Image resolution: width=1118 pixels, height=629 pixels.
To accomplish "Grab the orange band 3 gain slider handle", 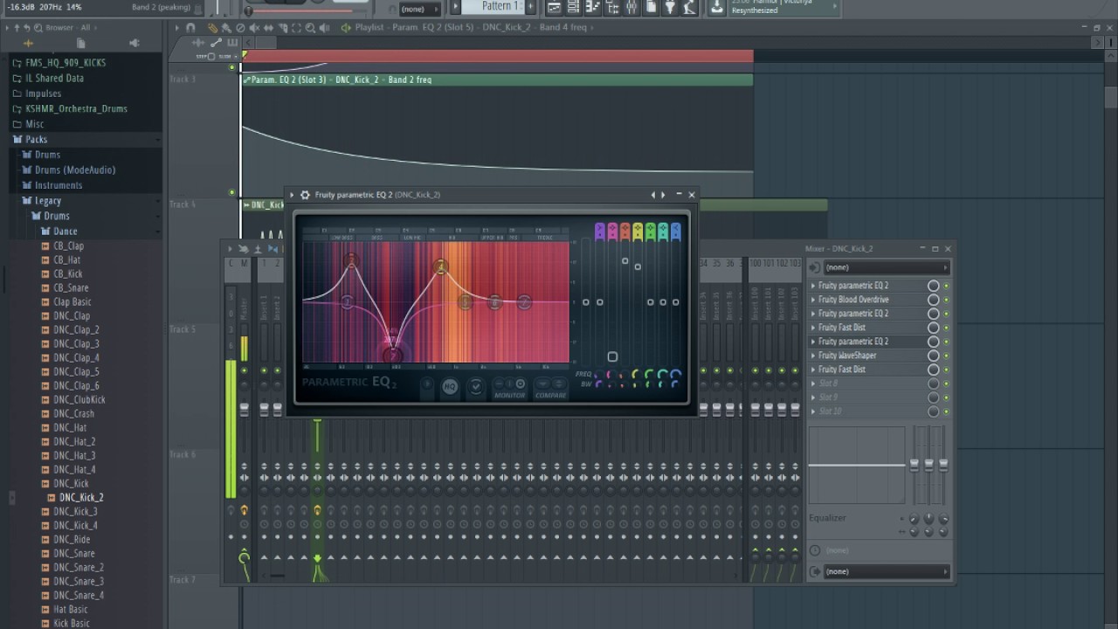I will pos(625,260).
